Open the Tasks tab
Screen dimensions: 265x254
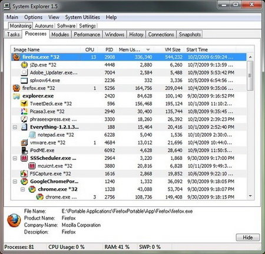14,35
